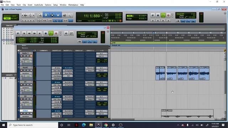The height and width of the screenshot is (128, 228).
Task: Open the Delay send on Hook1
Action: (90, 70)
